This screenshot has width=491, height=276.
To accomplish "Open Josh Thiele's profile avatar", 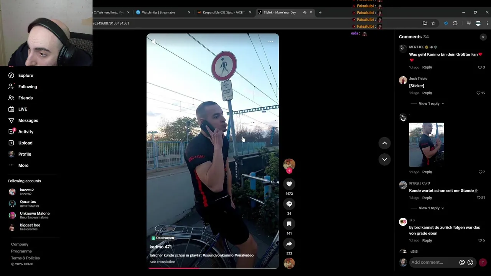I will [x=403, y=80].
